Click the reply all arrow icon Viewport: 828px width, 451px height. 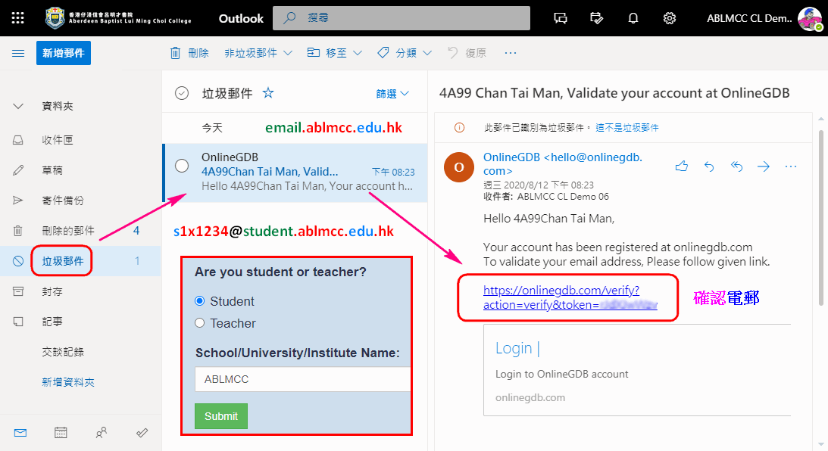(x=736, y=166)
